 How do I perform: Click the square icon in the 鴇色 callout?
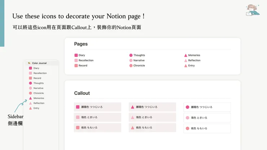[78, 117]
